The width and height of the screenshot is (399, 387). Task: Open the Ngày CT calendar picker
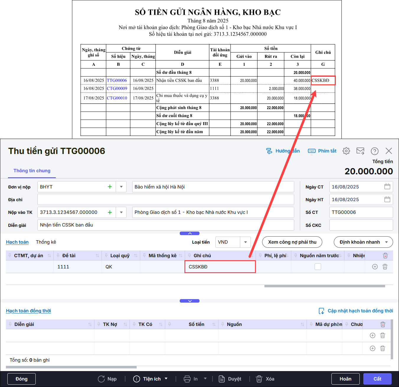[387, 187]
